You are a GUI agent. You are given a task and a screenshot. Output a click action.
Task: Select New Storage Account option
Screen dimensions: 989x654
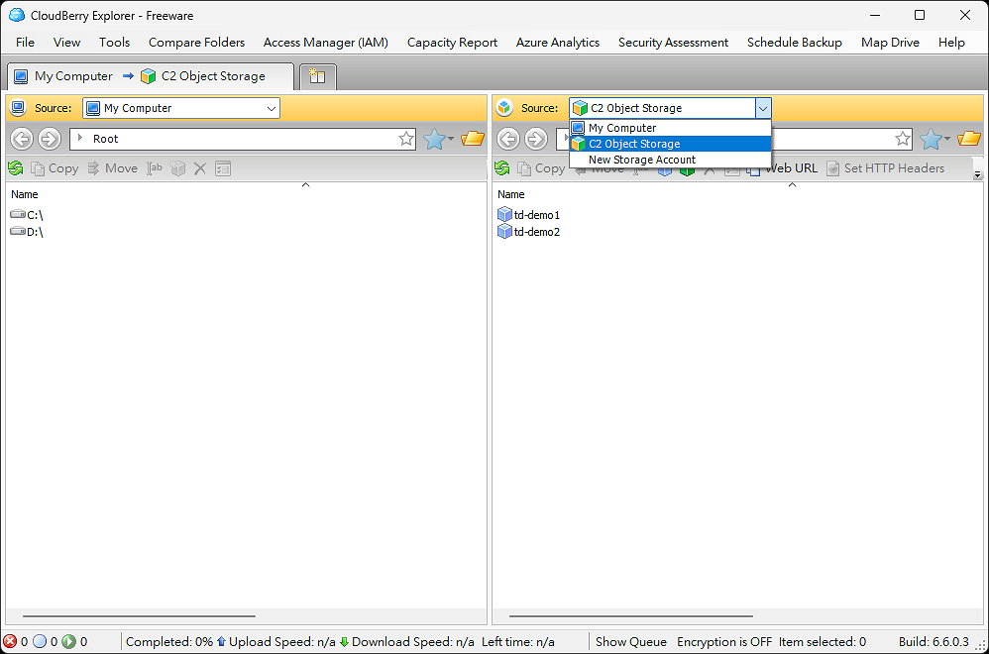[670, 160]
